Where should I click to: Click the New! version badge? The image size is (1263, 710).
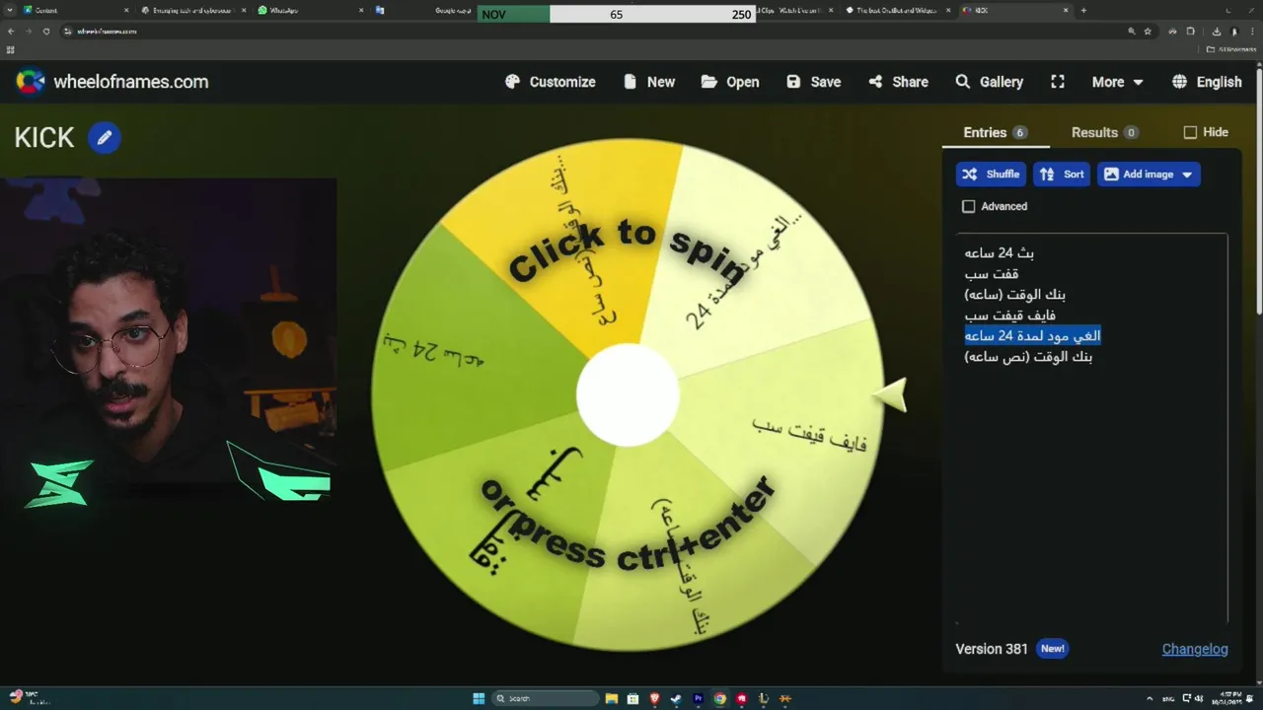click(1053, 649)
